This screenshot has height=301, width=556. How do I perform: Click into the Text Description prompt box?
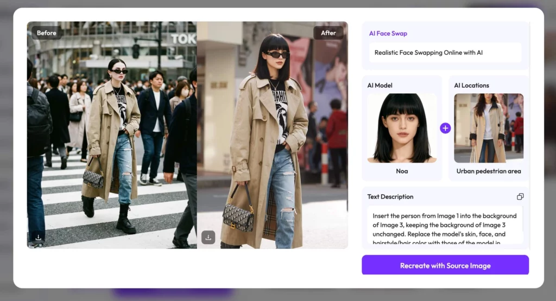(x=445, y=226)
